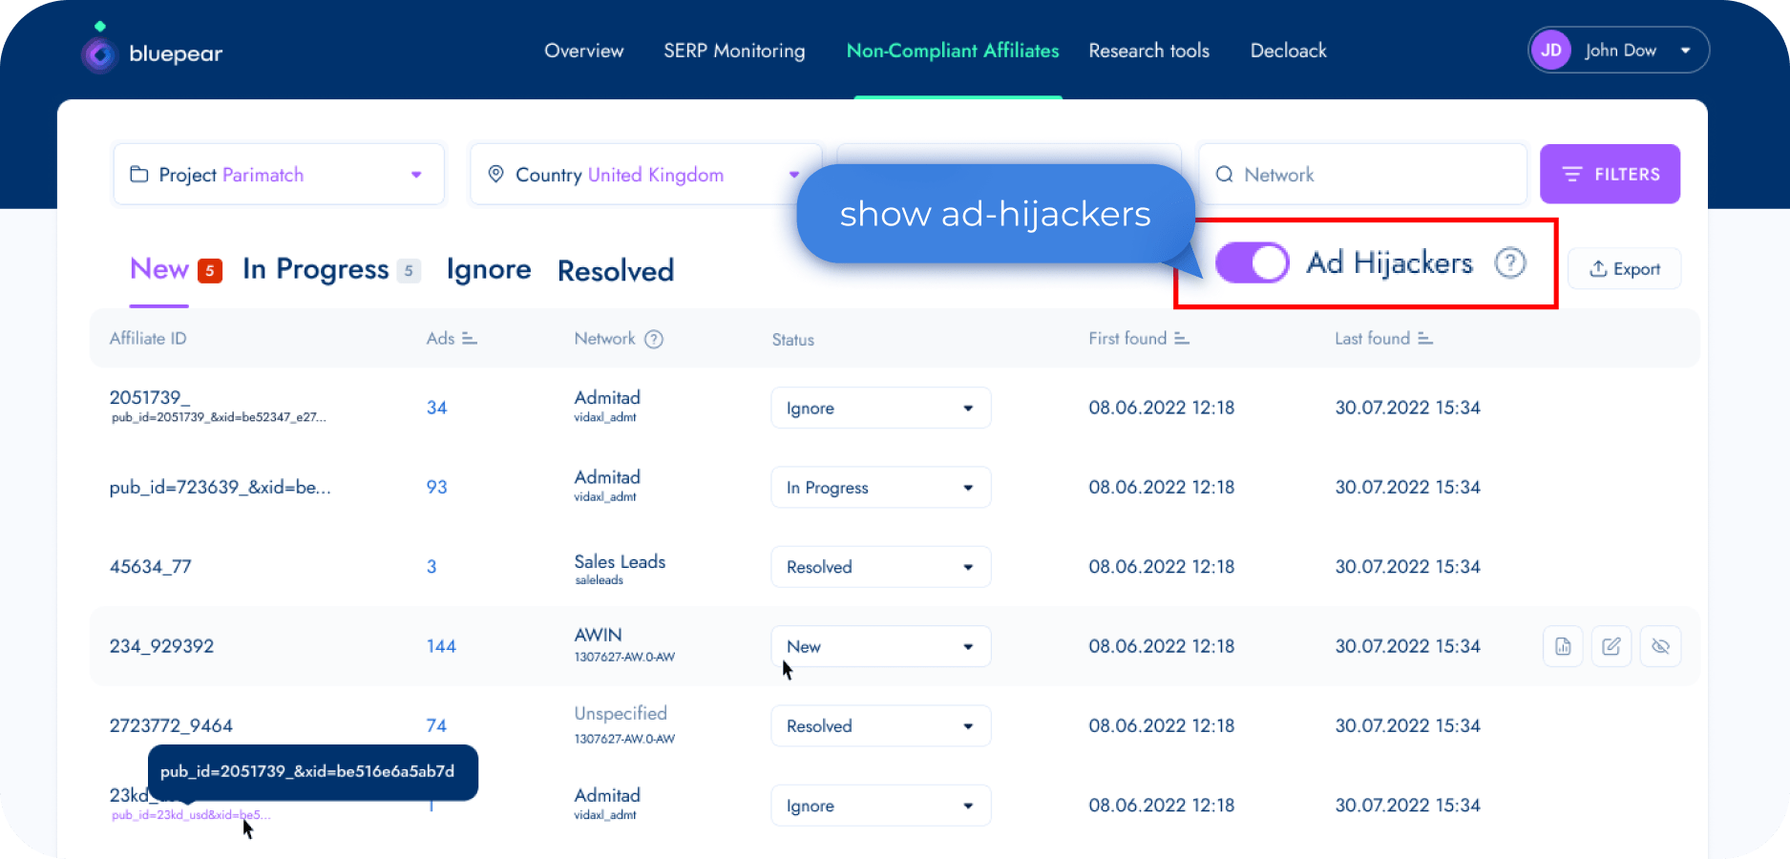Image resolution: width=1790 pixels, height=859 pixels.
Task: Click affiliate ID 2723772_9464
Action: click(x=171, y=725)
